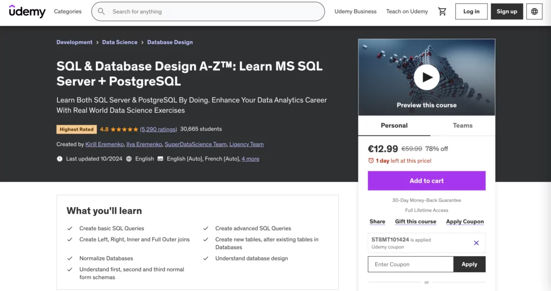Open the Data Science breadcrumb
Image resolution: width=551 pixels, height=291 pixels.
(119, 42)
